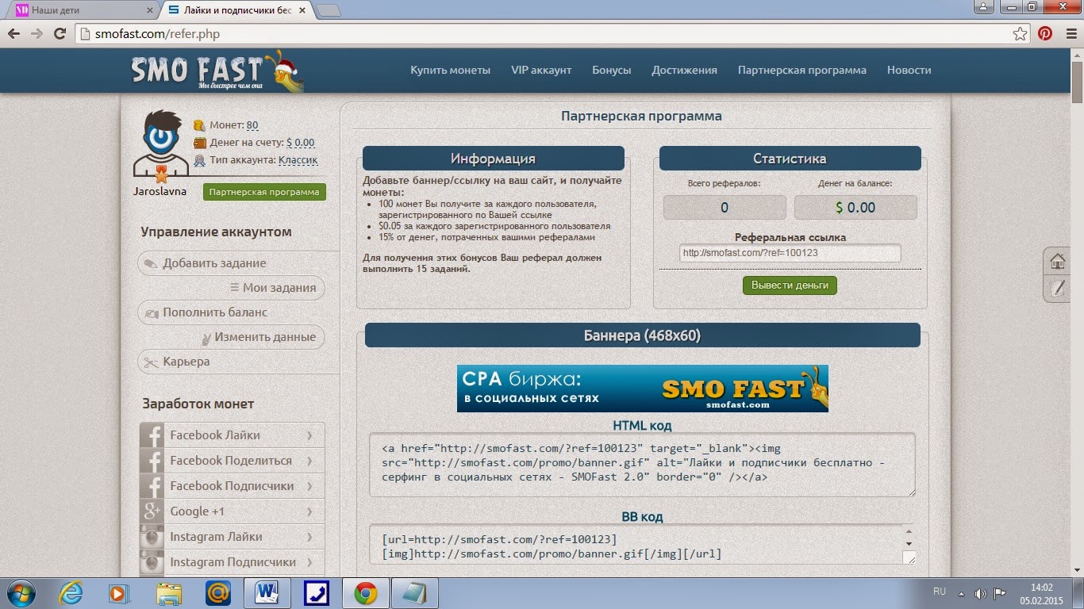
Task: Go back using the browser back arrow
Action: coord(14,34)
